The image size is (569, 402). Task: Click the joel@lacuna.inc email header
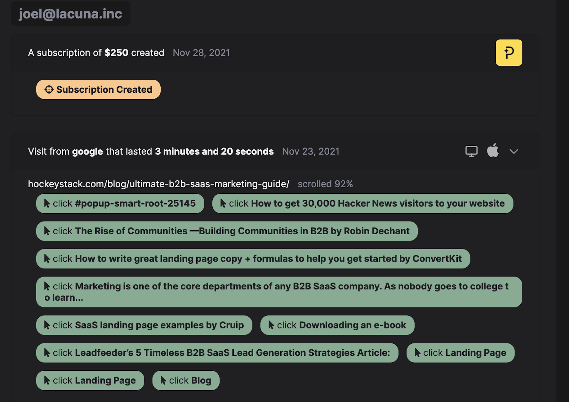[70, 14]
